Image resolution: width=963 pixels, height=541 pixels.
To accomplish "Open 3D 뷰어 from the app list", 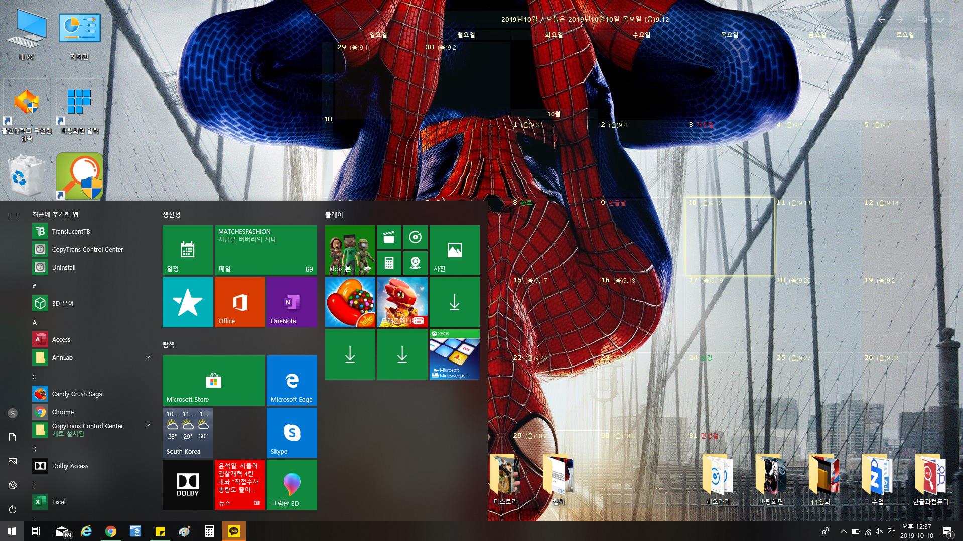I will [x=91, y=303].
